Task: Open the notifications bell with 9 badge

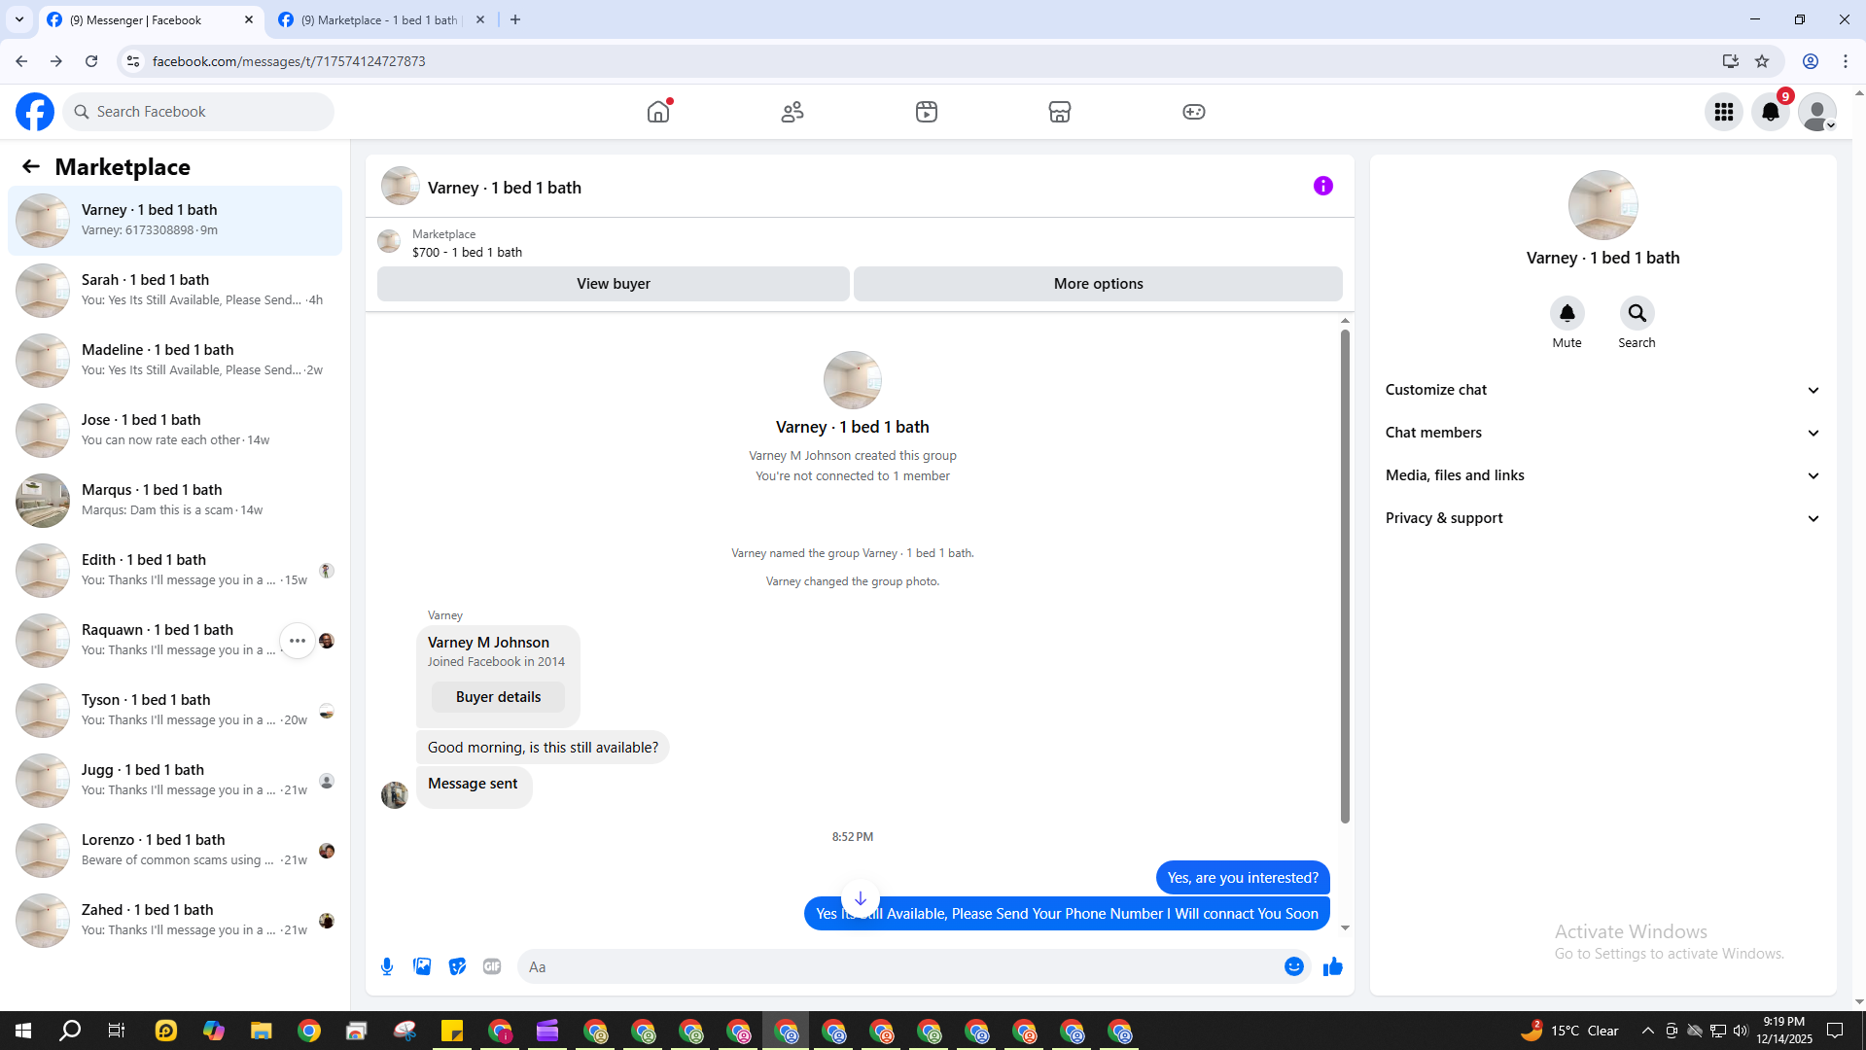Action: coord(1771,112)
